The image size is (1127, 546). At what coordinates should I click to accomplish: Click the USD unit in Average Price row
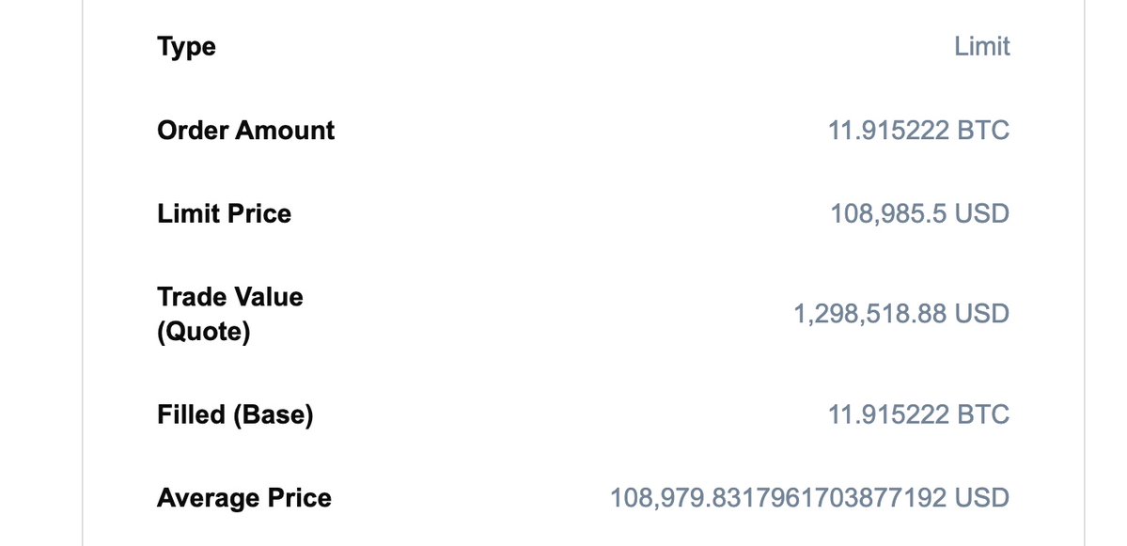982,497
